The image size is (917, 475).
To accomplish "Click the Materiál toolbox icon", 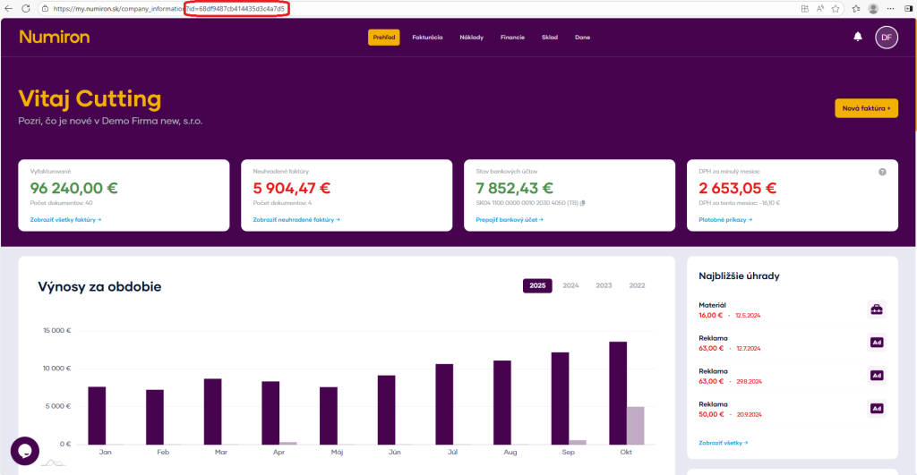I will click(x=877, y=310).
